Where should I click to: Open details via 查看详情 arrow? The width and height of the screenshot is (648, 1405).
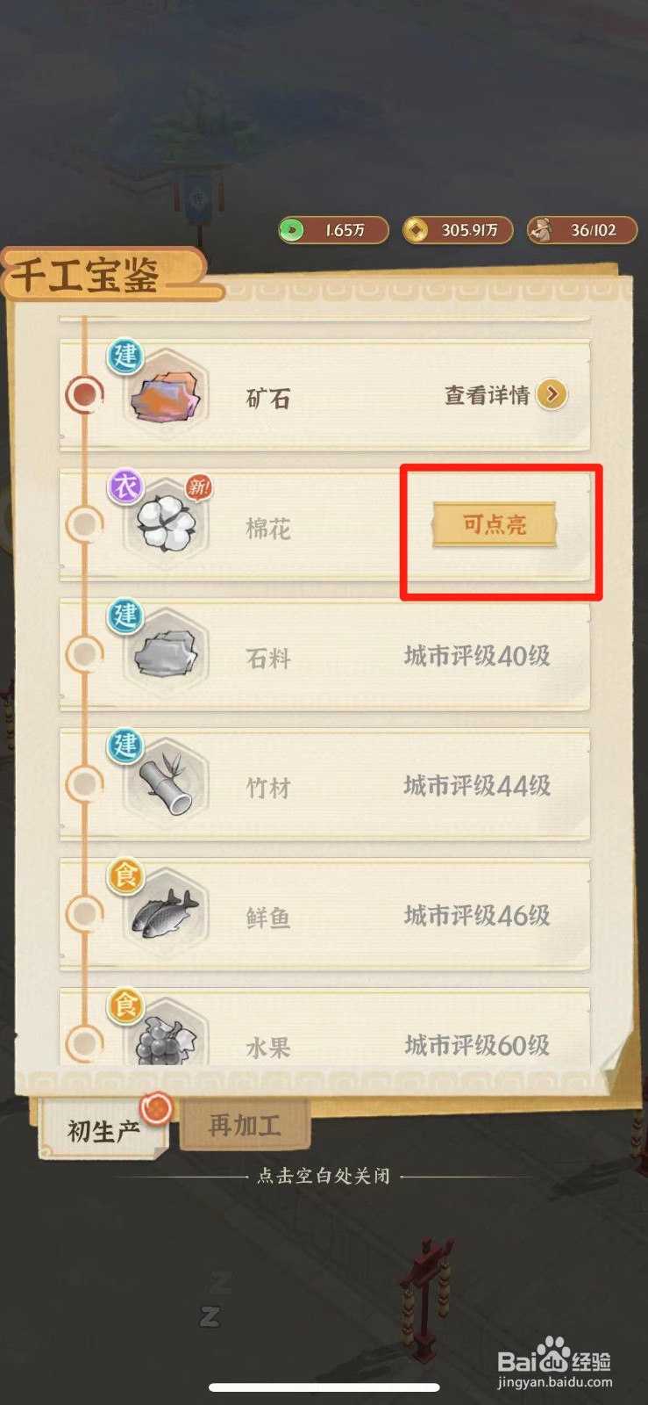click(x=552, y=395)
